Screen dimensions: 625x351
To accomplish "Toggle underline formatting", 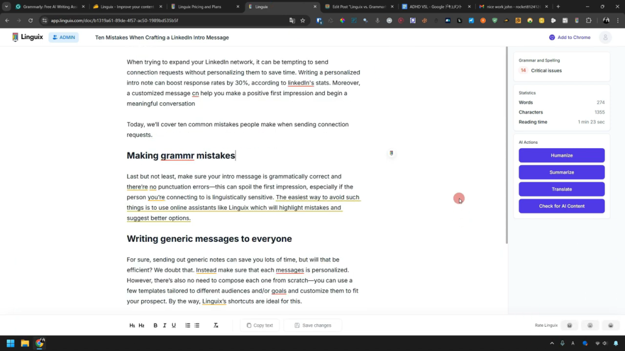I will pos(174,325).
